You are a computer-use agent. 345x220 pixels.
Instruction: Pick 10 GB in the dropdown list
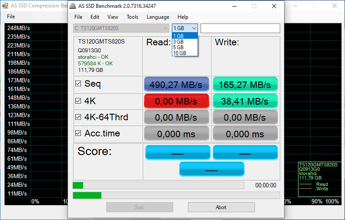179,53
